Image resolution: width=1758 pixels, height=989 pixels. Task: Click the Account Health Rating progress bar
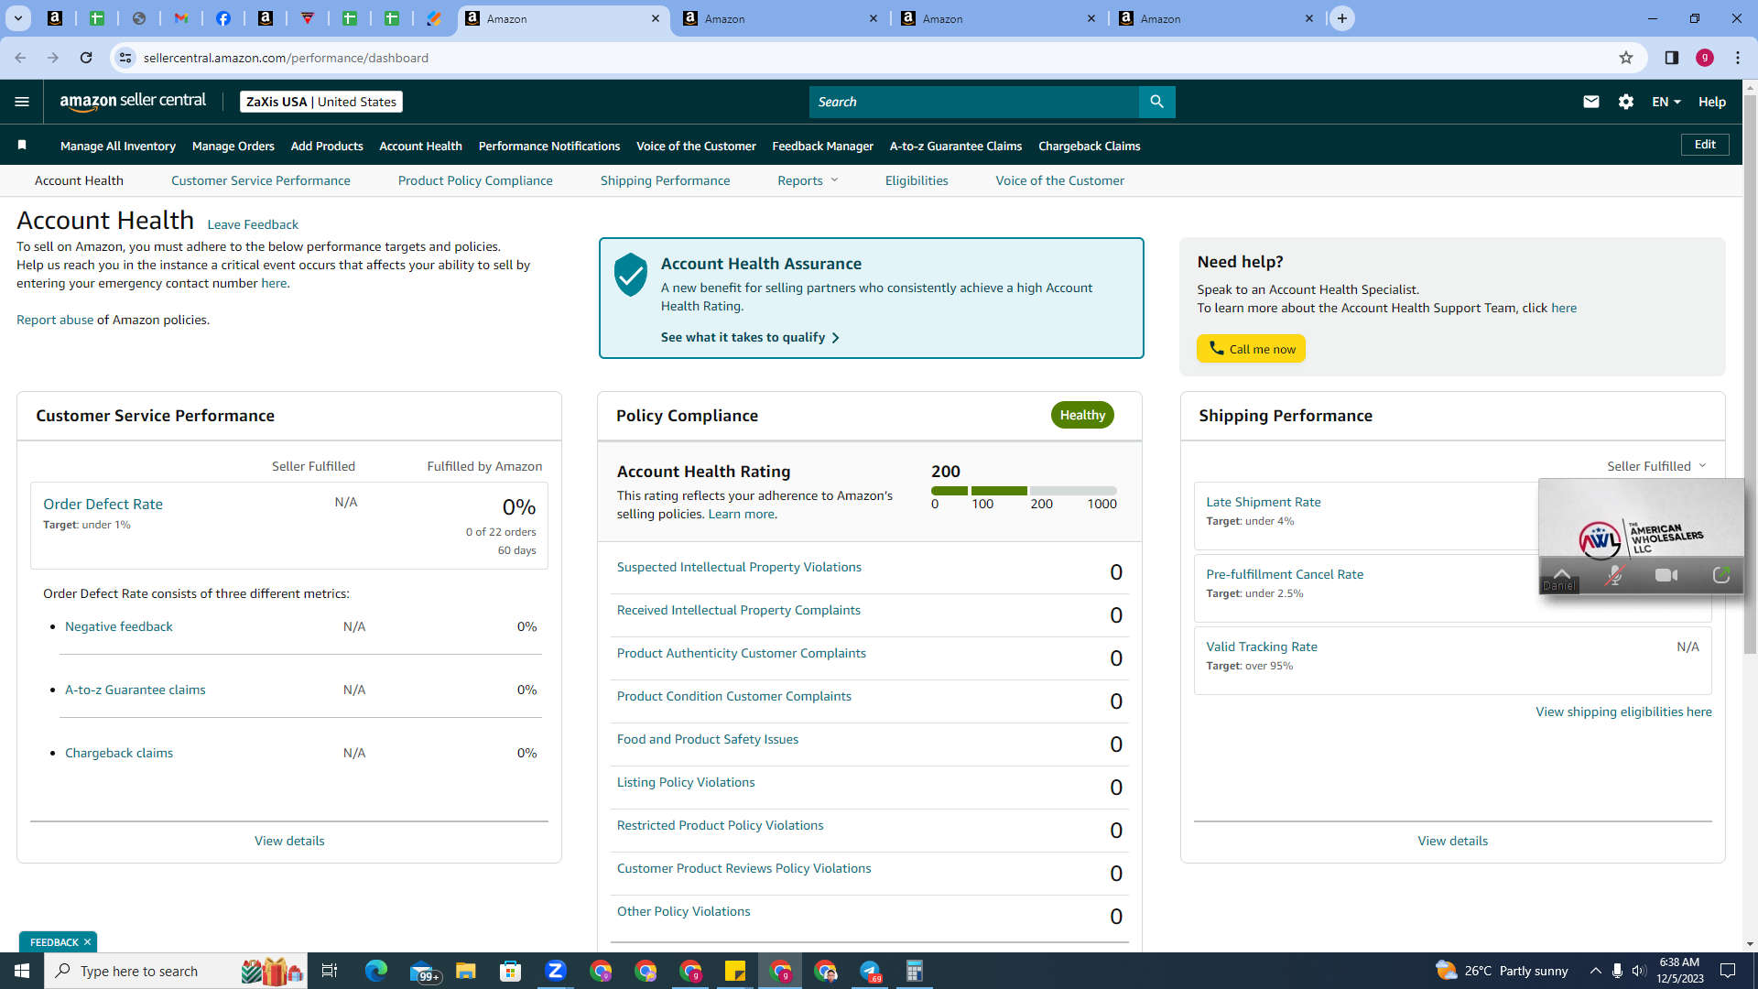point(1024,491)
